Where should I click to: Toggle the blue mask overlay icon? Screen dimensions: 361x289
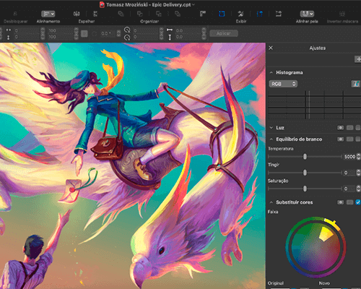[x=260, y=14]
